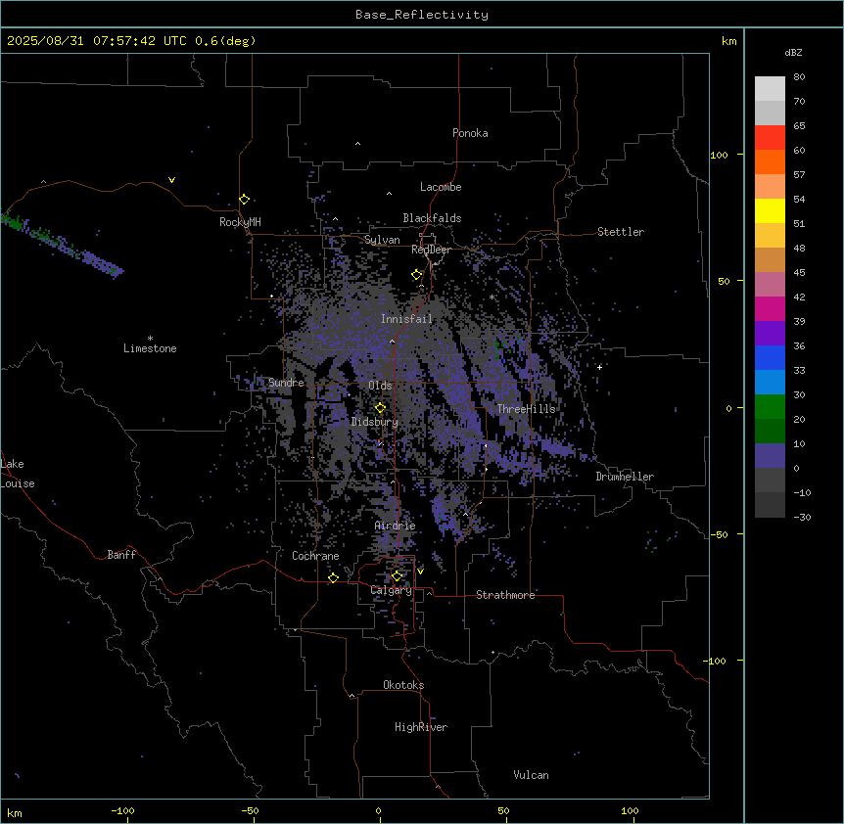Image resolution: width=844 pixels, height=824 pixels.
Task: Click the Airdrie city label
Action: (x=396, y=526)
